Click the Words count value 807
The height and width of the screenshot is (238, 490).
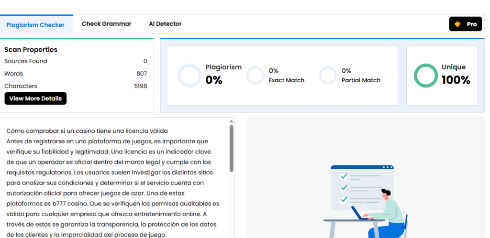pyautogui.click(x=142, y=74)
